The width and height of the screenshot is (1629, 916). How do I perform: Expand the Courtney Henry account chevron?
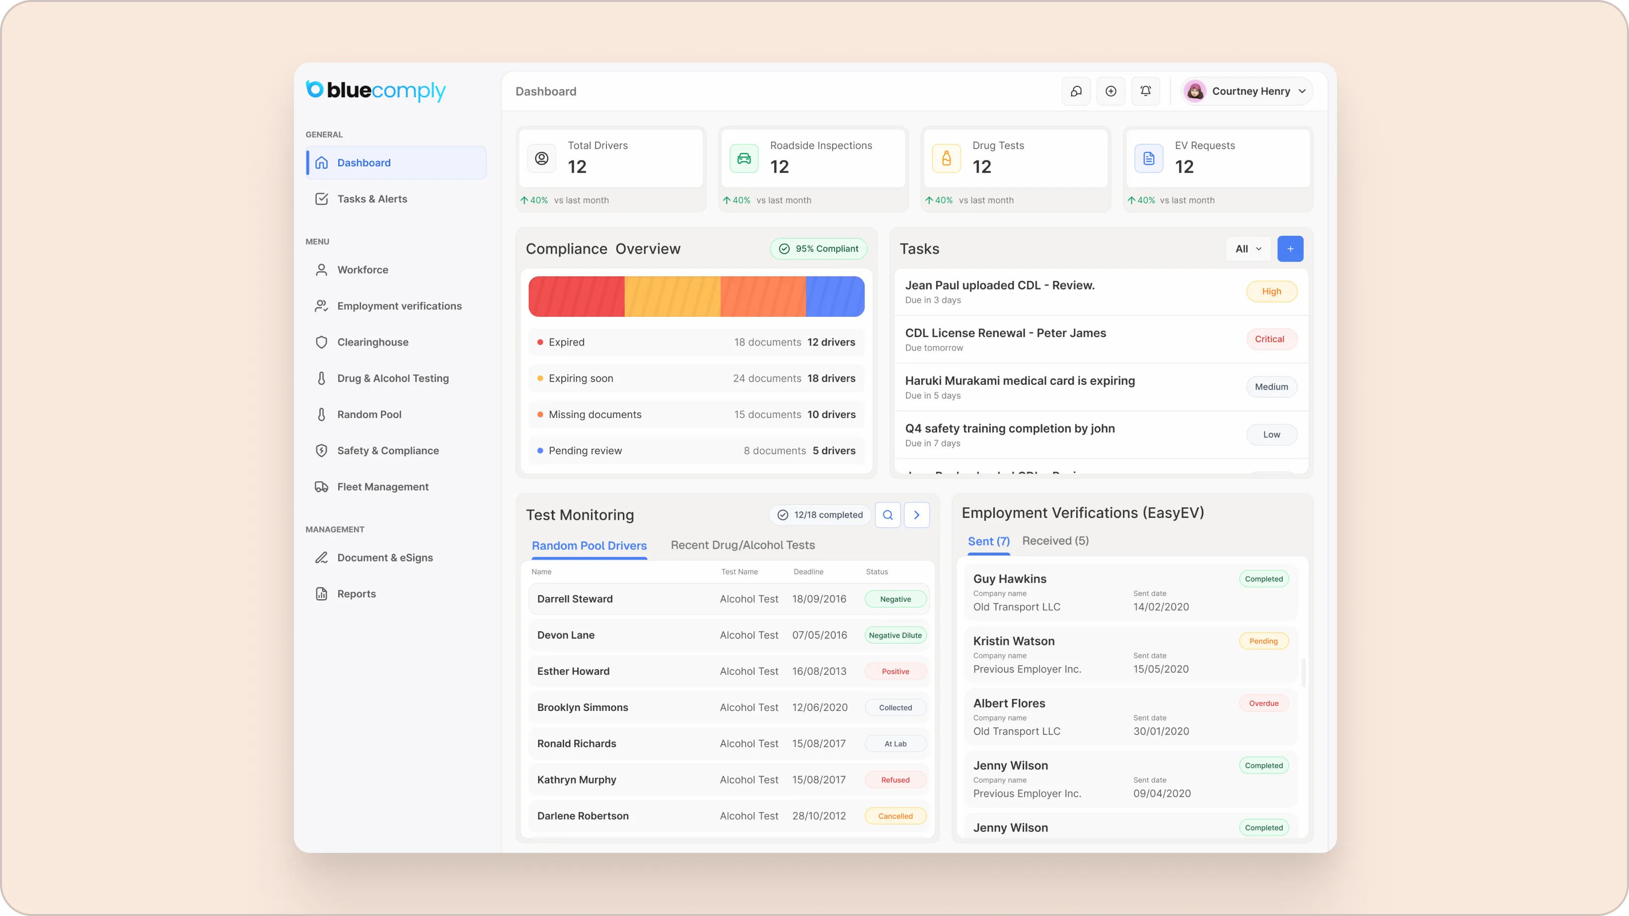1302,91
